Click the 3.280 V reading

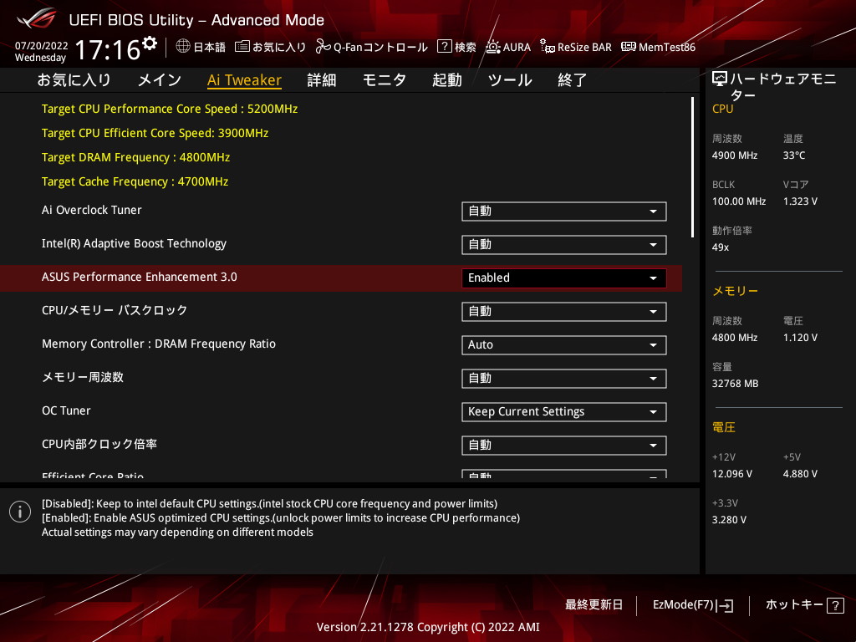[729, 520]
